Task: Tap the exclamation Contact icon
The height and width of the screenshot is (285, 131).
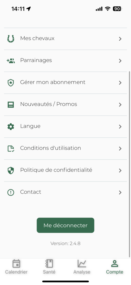Action: [11, 193]
